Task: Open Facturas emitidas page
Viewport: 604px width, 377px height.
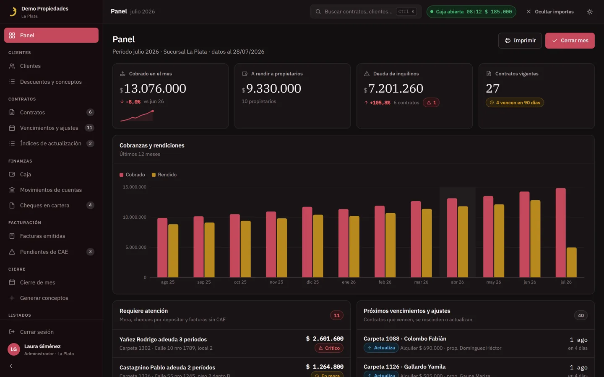Action: [x=51, y=236]
